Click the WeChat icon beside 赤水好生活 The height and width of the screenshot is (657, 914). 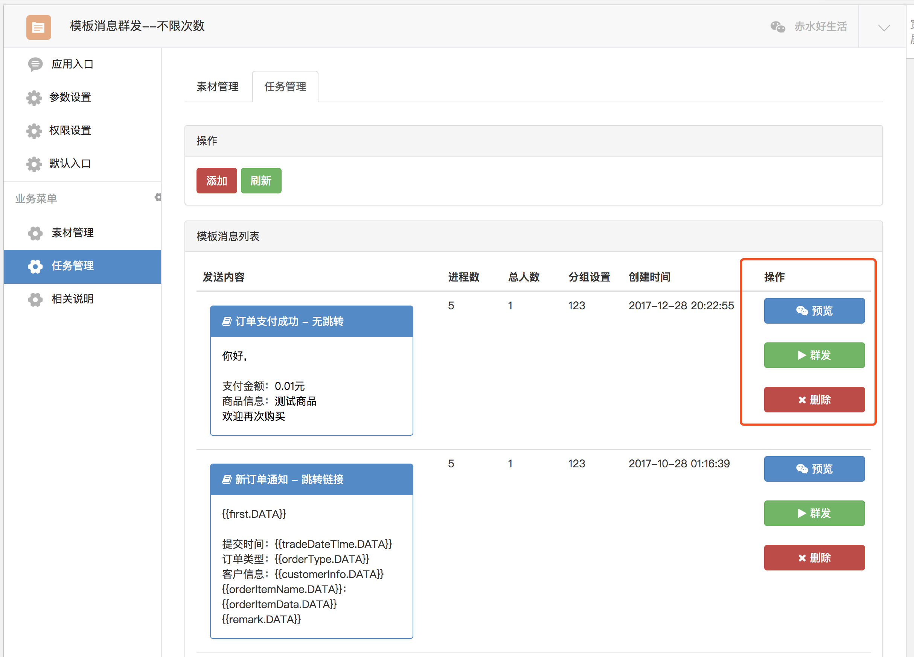coord(777,27)
